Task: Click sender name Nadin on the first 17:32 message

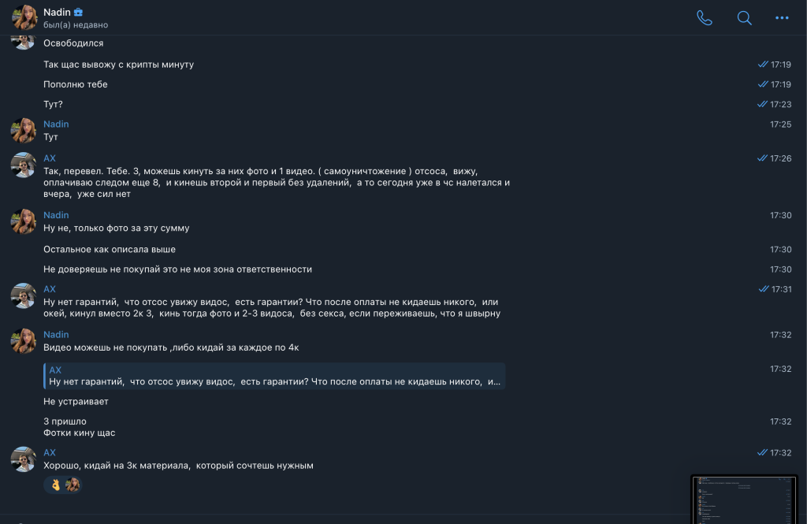Action: point(56,335)
